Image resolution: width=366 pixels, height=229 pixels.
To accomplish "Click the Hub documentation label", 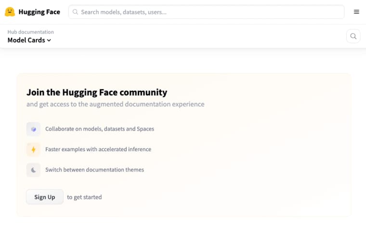I will [x=30, y=32].
